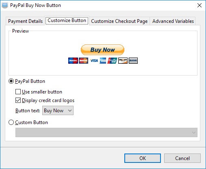
Task: Select the Custom Button radio option
Action: [x=11, y=122]
